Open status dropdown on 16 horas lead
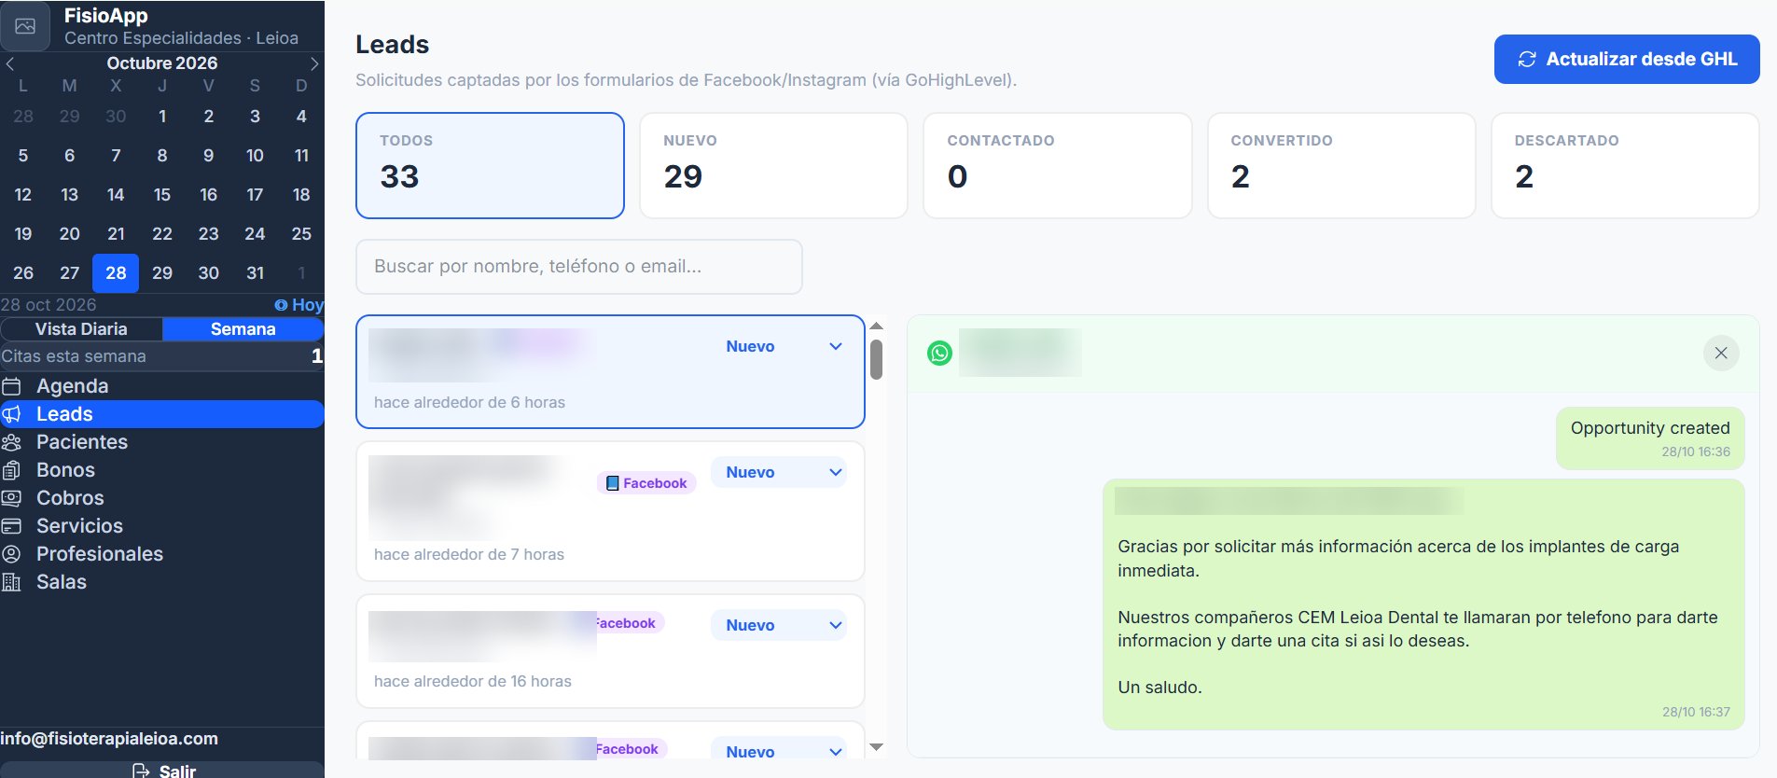Image resolution: width=1777 pixels, height=778 pixels. tap(780, 625)
